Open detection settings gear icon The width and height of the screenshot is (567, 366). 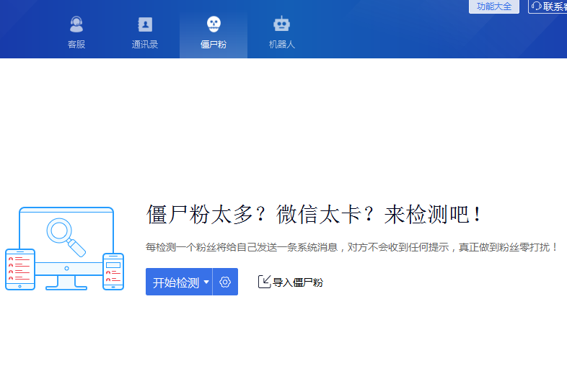(x=225, y=282)
